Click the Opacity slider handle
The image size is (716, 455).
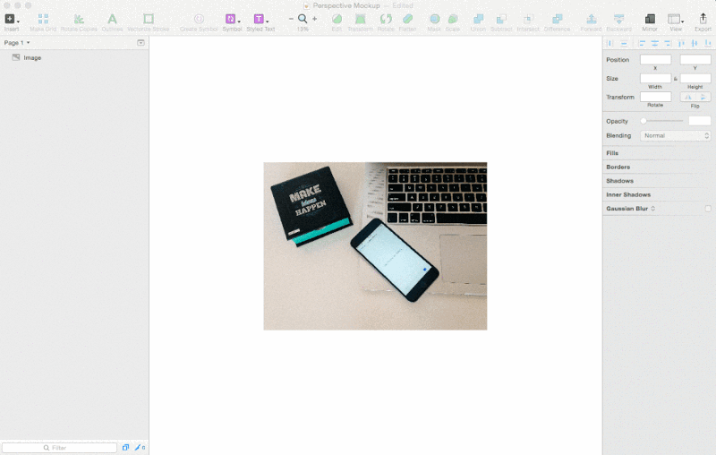click(x=644, y=121)
